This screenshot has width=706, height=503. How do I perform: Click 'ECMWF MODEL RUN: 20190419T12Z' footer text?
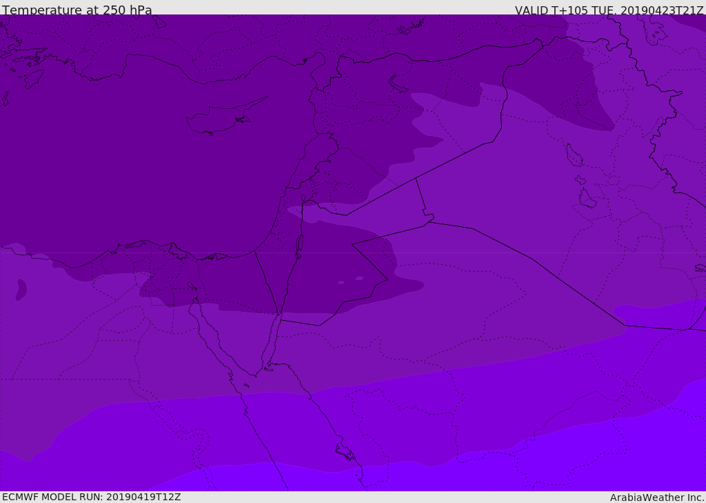coord(92,497)
